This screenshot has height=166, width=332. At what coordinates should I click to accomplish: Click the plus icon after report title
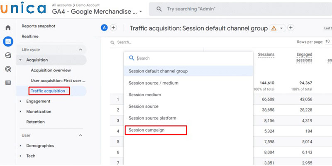pos(291,28)
